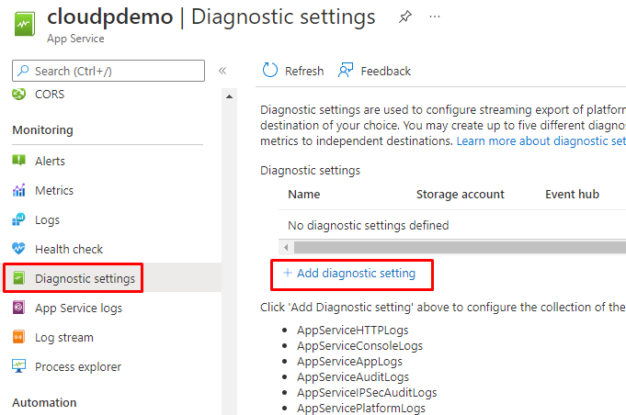The width and height of the screenshot is (626, 415).
Task: Pin the Diagnostic settings page
Action: pyautogui.click(x=405, y=17)
